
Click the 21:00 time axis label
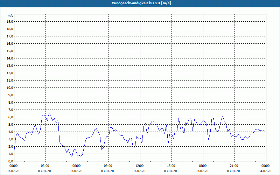tap(234, 166)
